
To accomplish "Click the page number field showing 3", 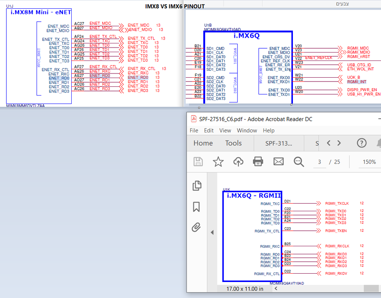I will (320, 162).
